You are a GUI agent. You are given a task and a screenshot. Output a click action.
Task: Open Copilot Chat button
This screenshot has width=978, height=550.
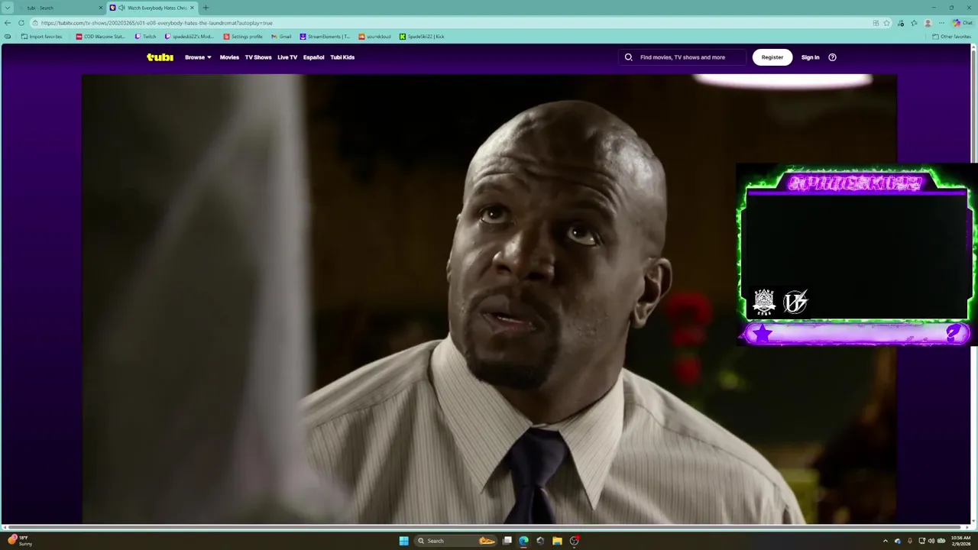pyautogui.click(x=962, y=23)
